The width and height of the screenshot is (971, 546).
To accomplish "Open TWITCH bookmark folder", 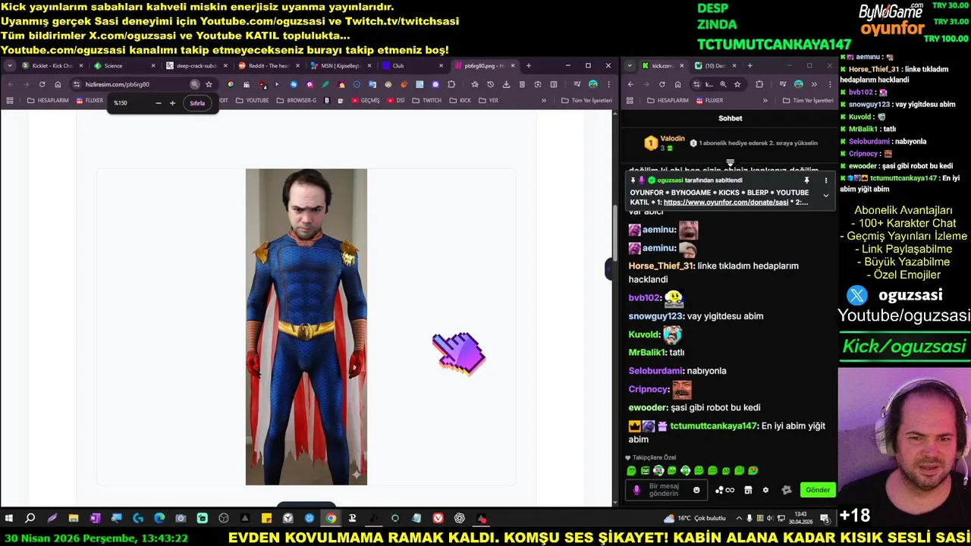I will pyautogui.click(x=426, y=100).
